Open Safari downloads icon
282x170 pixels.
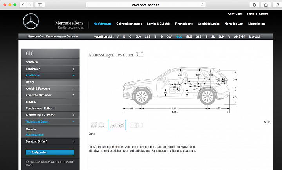pyautogui.click(x=254, y=5)
